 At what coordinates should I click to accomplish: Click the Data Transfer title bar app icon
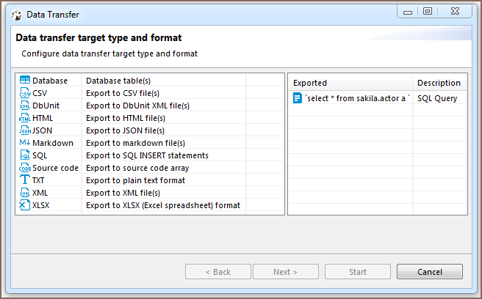tap(16, 14)
